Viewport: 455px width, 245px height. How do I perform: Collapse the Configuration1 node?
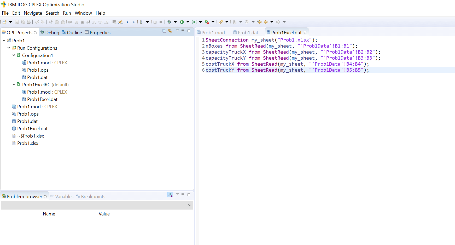[x=14, y=55]
